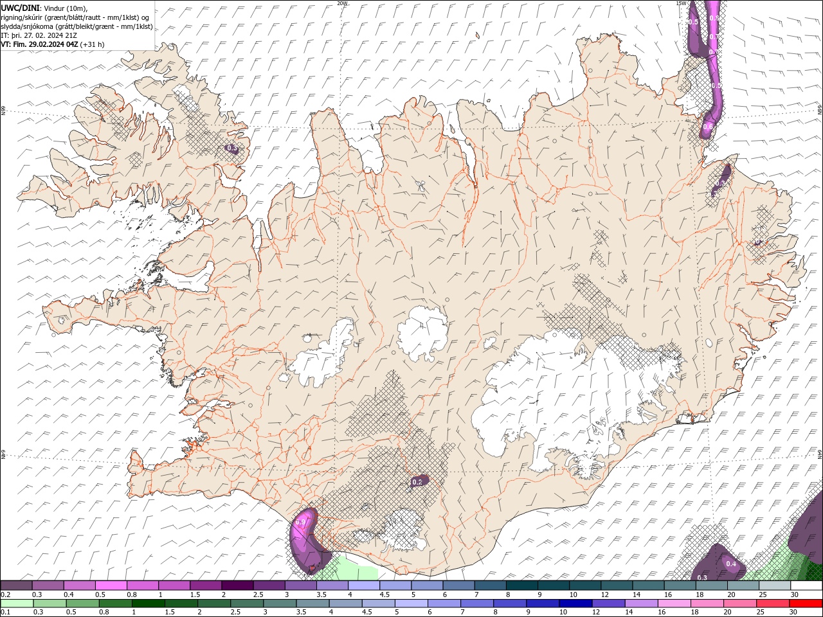The height and width of the screenshot is (617, 823).
Task: Click the darkest purple 2 mm swatch in the upper legend
Action: point(237,586)
